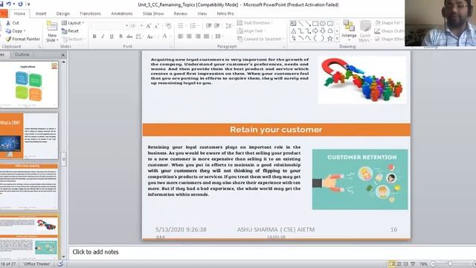Viewport: 476px width, 268px height.
Task: Select the 5-Point Star shape
Action: [330, 38]
